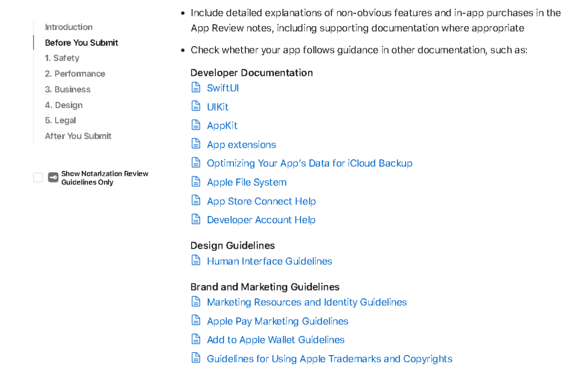Click document icon beside Human Interface Guidelines
This screenshot has width=582, height=376.
click(x=196, y=261)
